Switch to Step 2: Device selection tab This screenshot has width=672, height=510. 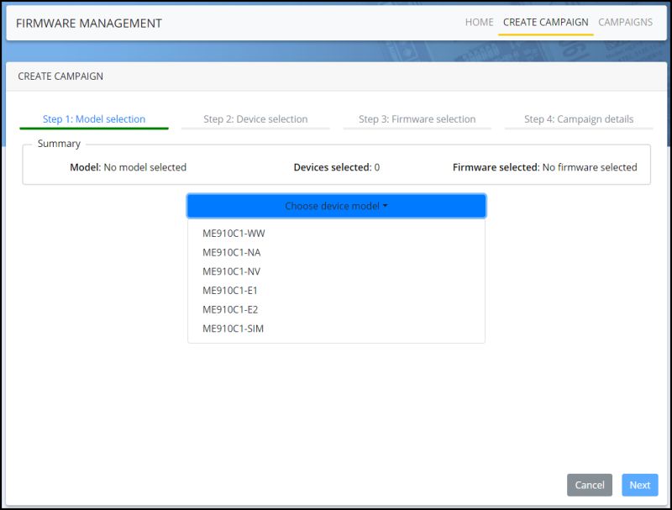(255, 119)
